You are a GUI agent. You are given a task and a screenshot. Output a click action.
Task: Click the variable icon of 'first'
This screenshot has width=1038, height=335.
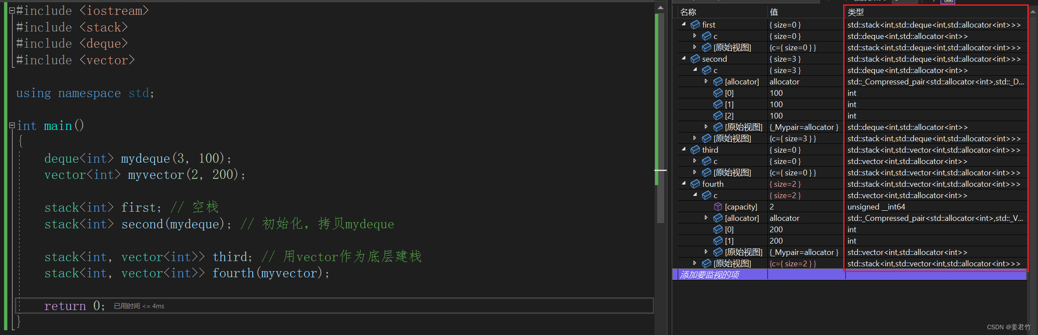click(x=695, y=25)
